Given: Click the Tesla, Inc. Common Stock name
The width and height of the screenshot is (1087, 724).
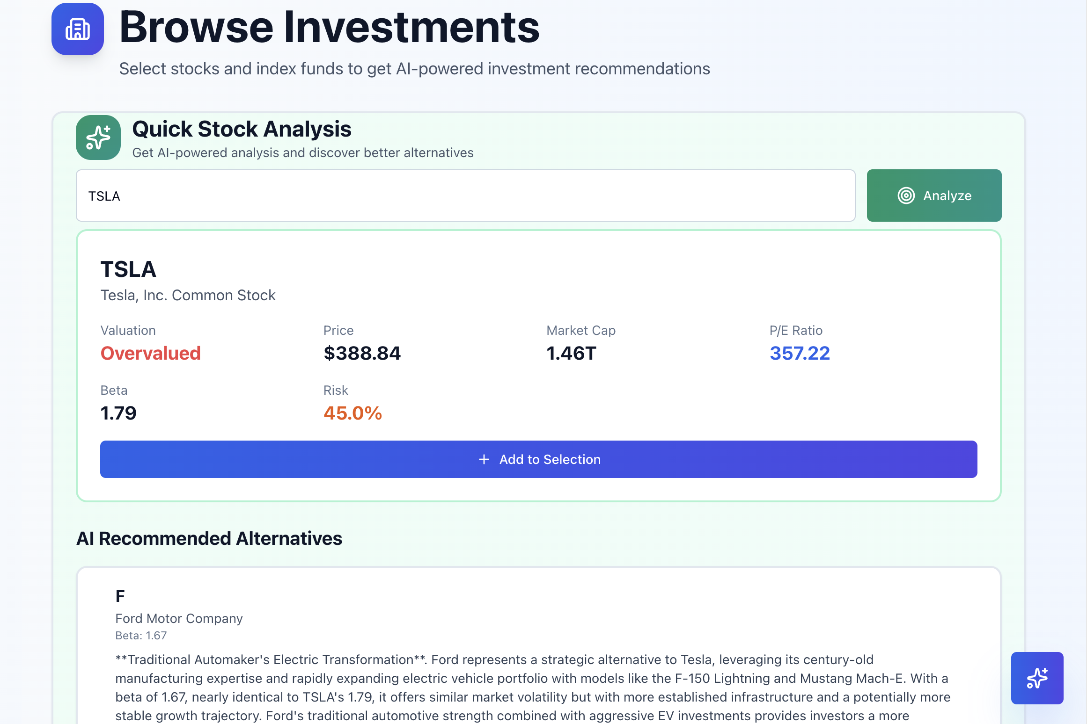Looking at the screenshot, I should [188, 295].
